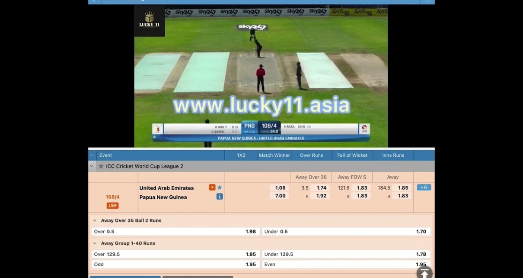Bet on United Arab Emirates at 1.06
Screen dimensions: 523x278
tap(279, 188)
